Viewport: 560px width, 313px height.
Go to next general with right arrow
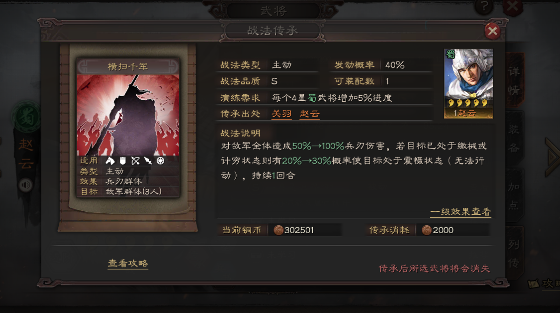(553, 157)
